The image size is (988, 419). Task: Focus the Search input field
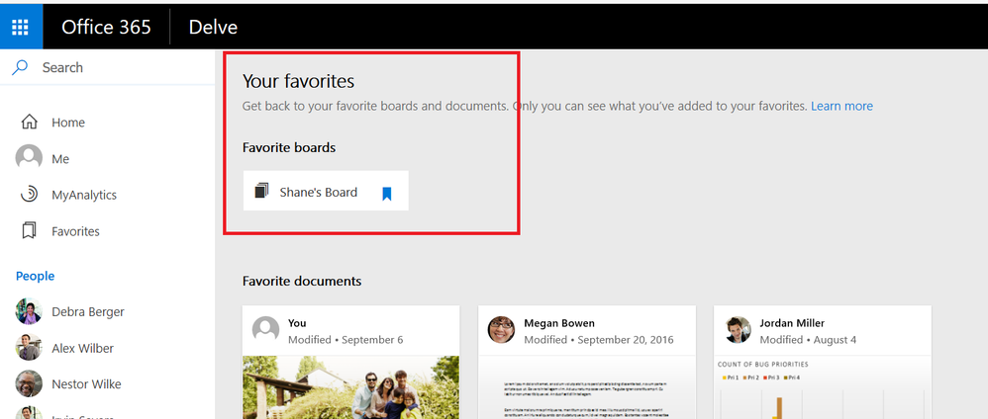click(x=107, y=67)
